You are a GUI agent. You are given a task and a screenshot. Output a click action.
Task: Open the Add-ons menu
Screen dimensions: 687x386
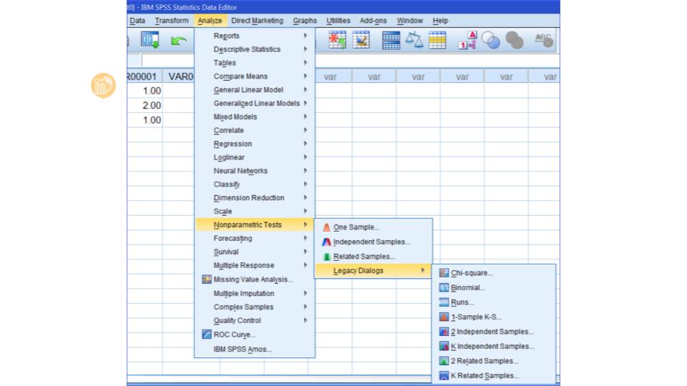(x=373, y=21)
